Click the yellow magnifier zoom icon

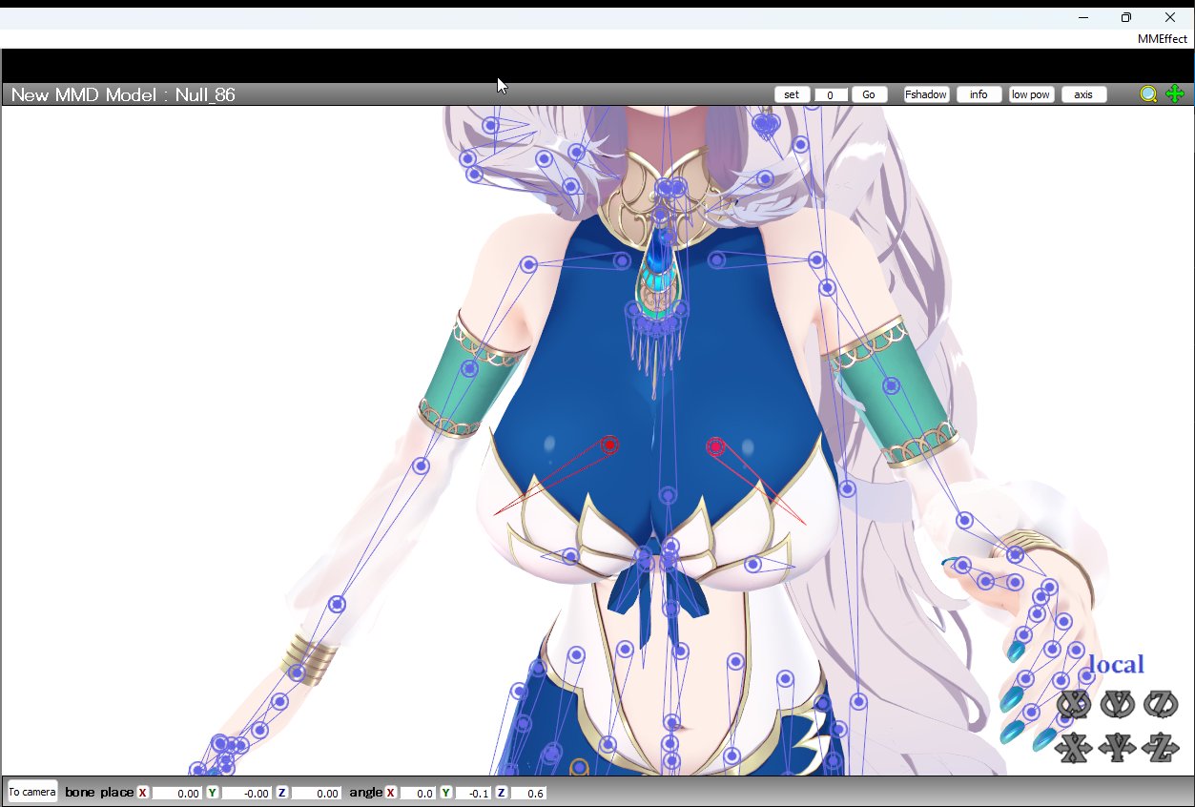pyautogui.click(x=1148, y=94)
